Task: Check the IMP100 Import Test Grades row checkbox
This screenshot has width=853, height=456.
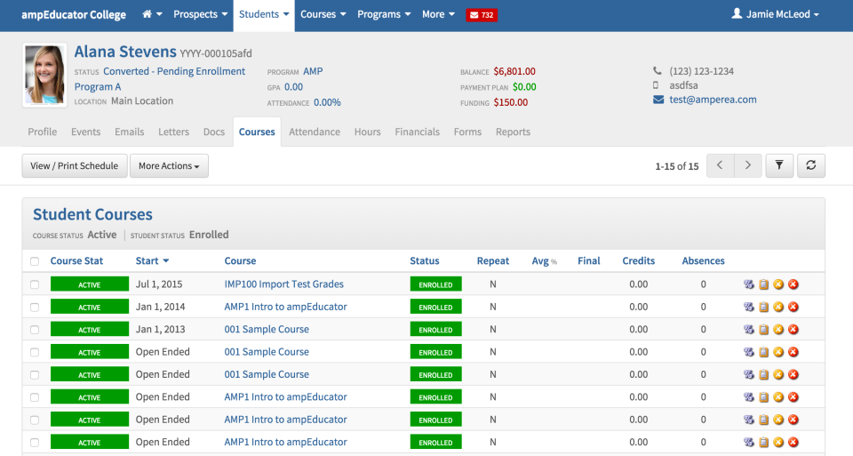Action: click(35, 284)
